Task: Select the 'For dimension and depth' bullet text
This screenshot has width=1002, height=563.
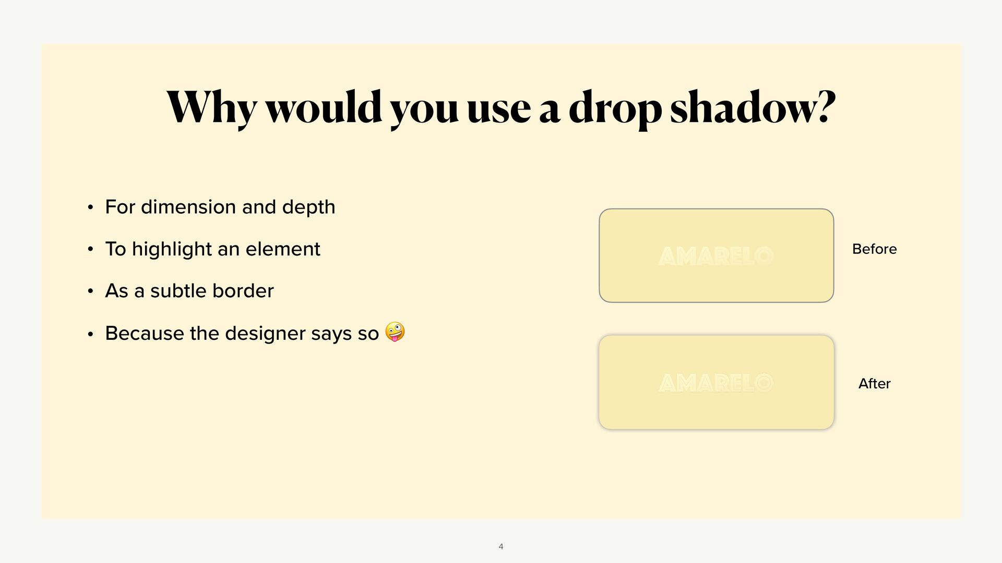Action: (x=220, y=207)
